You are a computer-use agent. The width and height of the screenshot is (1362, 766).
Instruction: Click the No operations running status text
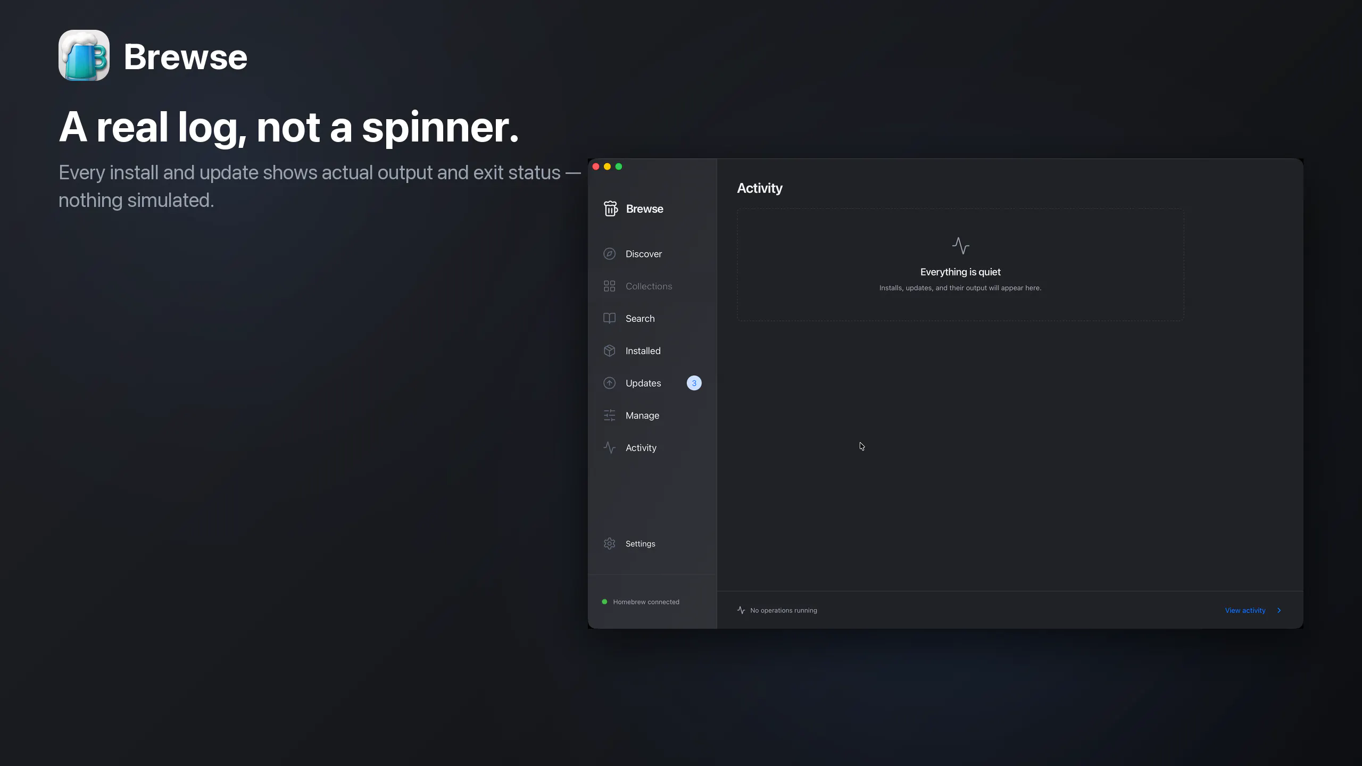[784, 610]
